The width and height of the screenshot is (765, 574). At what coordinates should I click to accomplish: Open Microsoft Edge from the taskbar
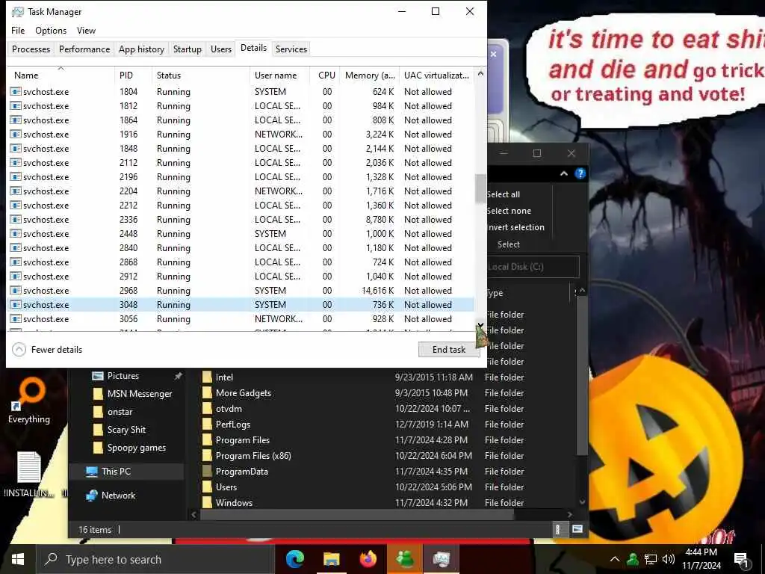pyautogui.click(x=294, y=559)
